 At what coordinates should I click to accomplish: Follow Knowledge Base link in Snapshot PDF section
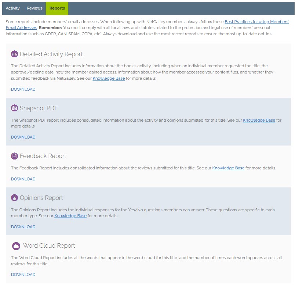pyautogui.click(x=259, y=120)
